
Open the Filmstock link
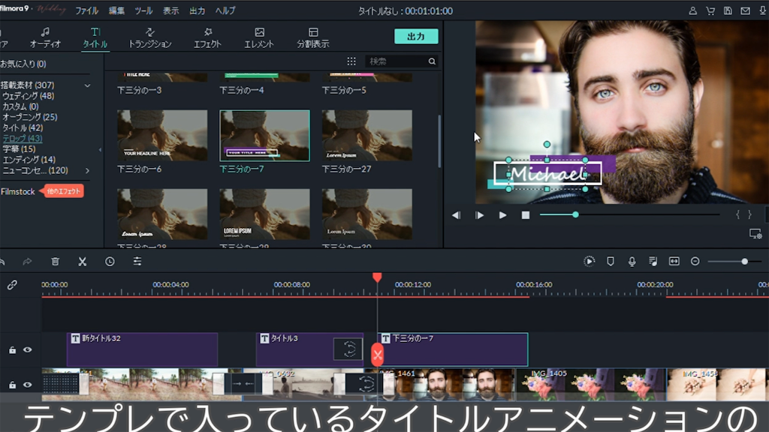coord(18,191)
